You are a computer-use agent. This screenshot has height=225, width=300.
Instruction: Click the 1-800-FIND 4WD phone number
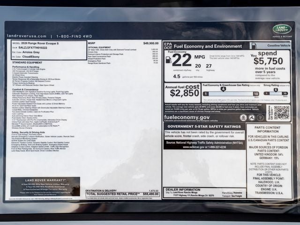(x=74, y=36)
